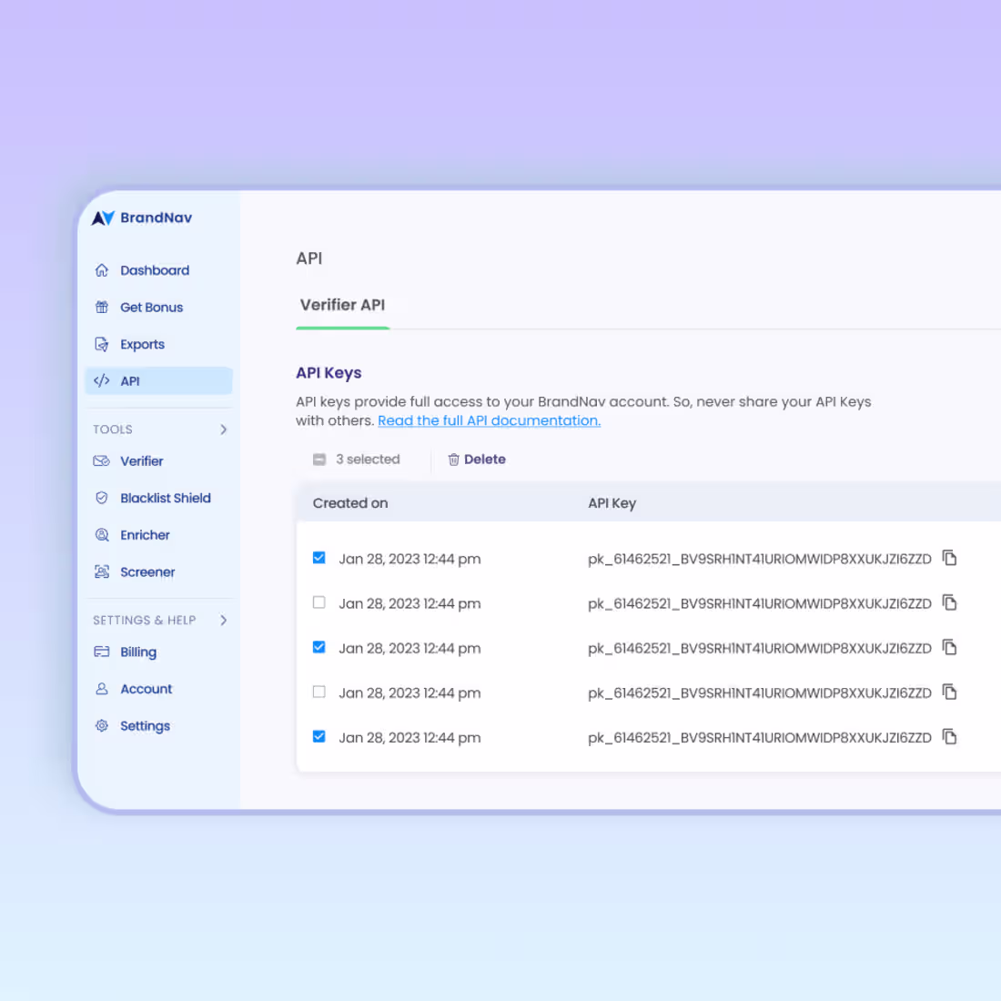Screen dimensions: 1001x1001
Task: Click the 'Created on' column header
Action: [x=350, y=503]
